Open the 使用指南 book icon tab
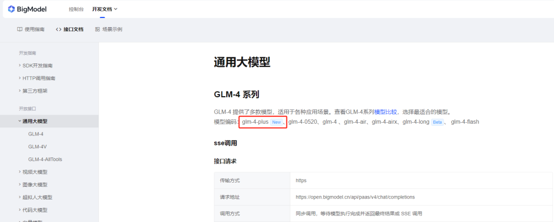 [x=20, y=29]
